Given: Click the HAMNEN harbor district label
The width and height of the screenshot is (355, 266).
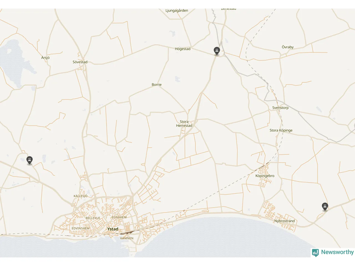Looking at the screenshot, I should (x=127, y=238).
